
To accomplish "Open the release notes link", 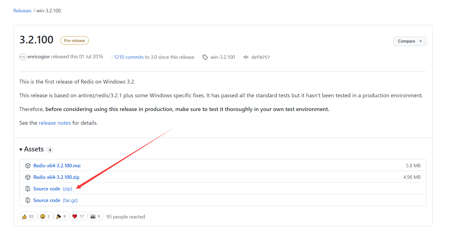I will (55, 123).
